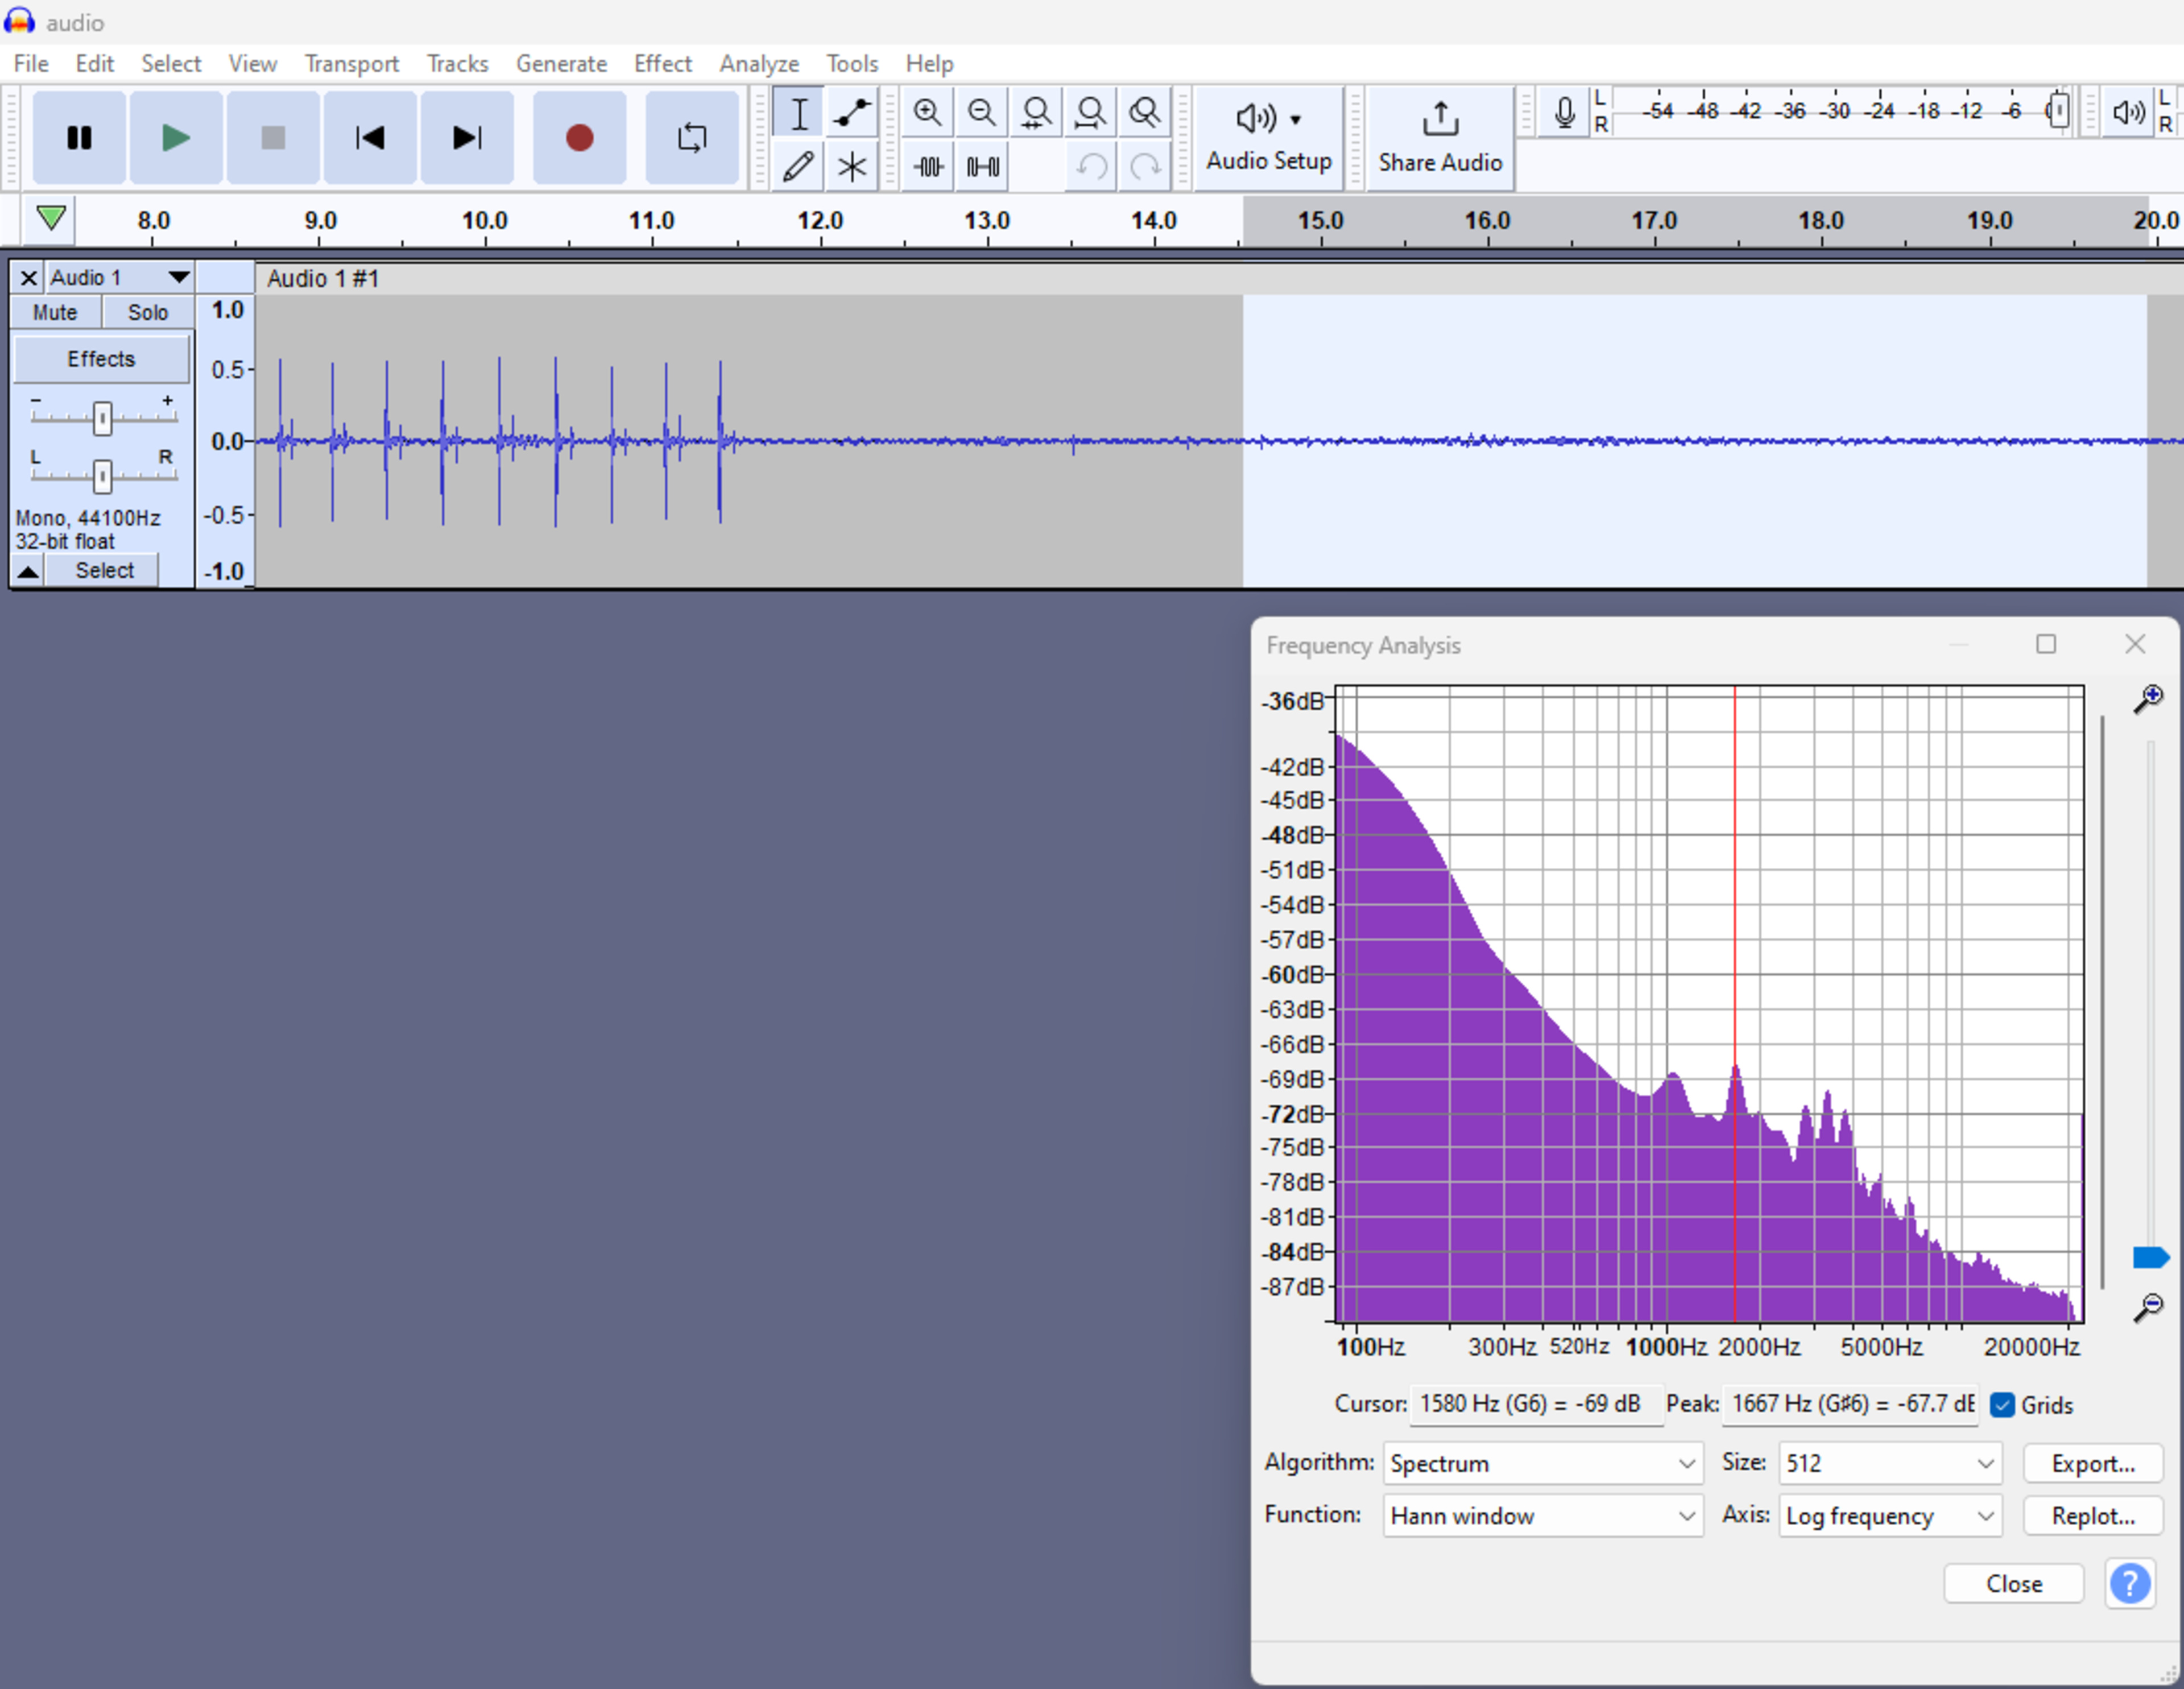Click the Record button
2184x1689 pixels.
(579, 137)
